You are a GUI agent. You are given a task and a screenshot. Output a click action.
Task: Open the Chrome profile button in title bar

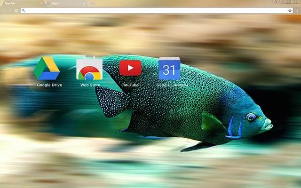[276, 2]
